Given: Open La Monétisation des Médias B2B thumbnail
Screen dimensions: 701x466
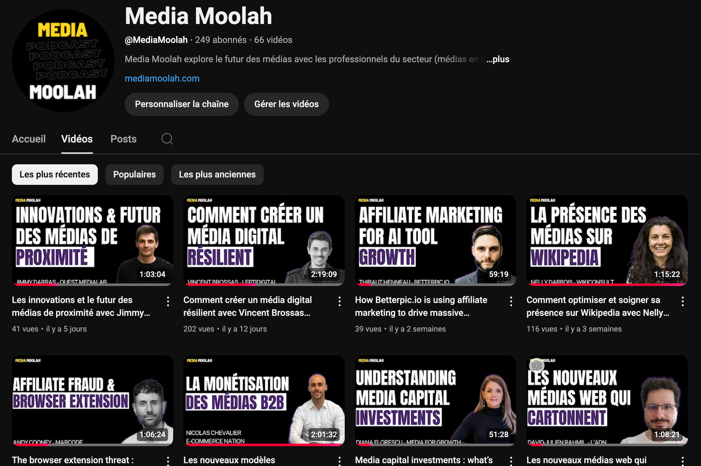Looking at the screenshot, I should click(264, 401).
